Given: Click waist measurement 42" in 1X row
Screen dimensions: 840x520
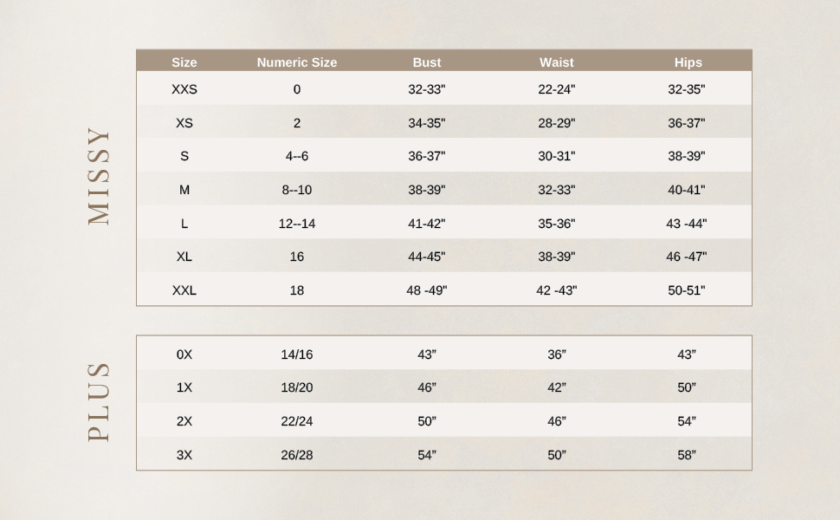Looking at the screenshot, I should coord(557,387).
